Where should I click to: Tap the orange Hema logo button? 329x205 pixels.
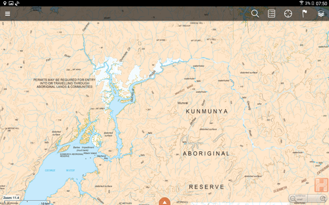coord(321,185)
